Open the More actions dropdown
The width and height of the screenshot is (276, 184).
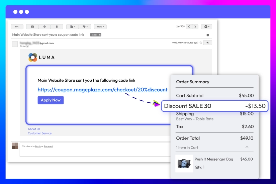pyautogui.click(x=100, y=26)
